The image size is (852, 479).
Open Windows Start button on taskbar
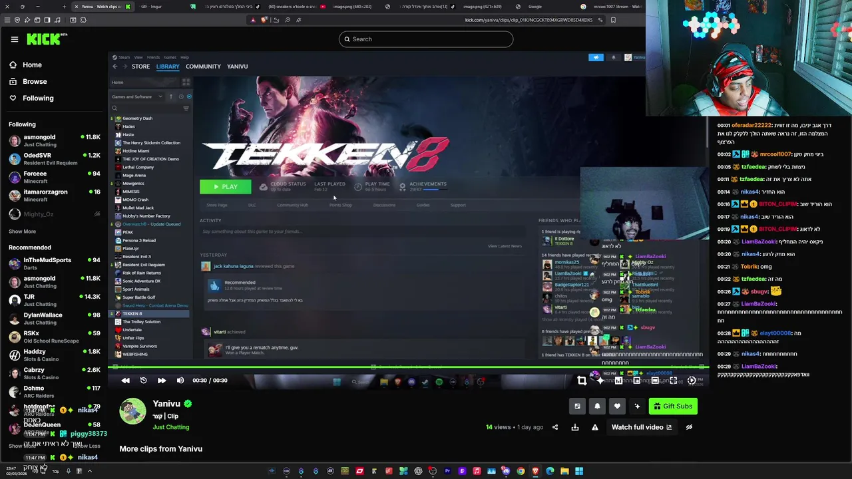point(579,471)
